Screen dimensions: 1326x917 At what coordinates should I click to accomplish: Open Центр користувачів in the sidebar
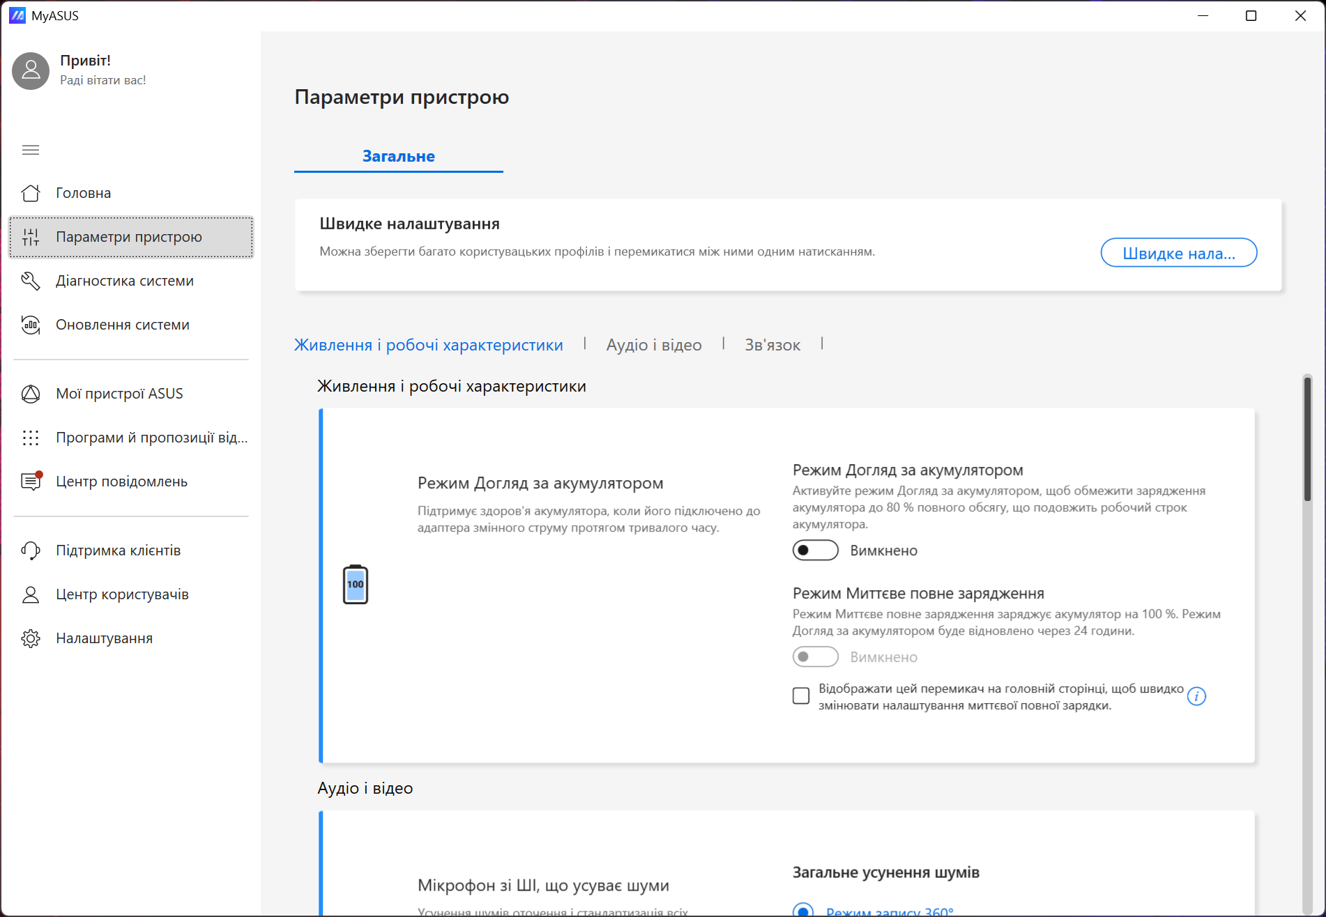point(122,594)
